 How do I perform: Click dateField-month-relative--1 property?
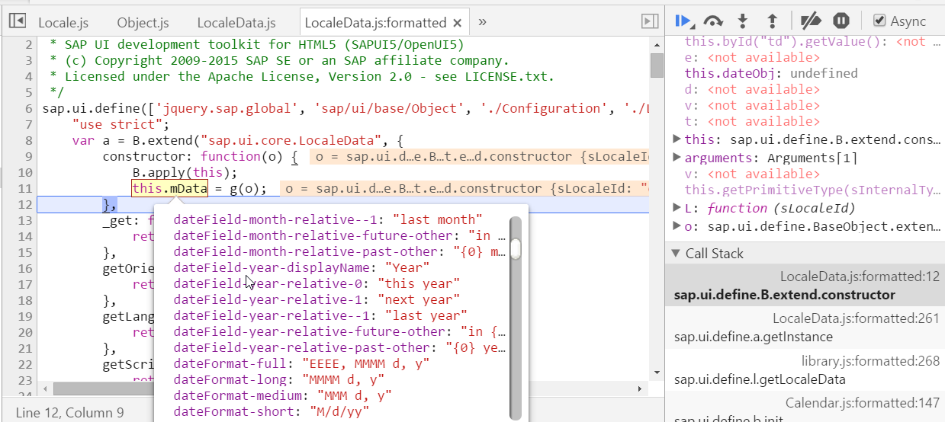[x=329, y=219]
